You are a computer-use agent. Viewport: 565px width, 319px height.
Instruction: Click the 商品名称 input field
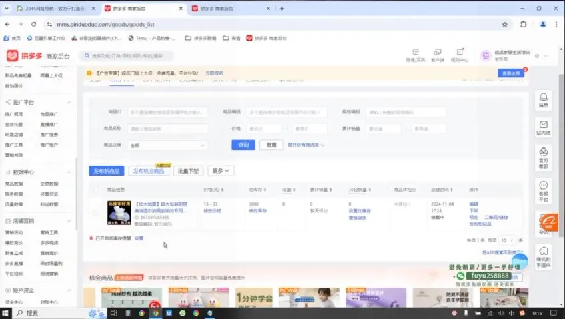[x=167, y=129]
